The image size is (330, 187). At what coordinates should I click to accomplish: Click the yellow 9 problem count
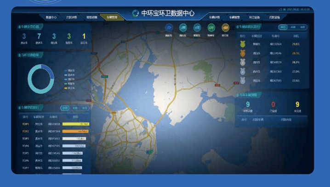(x=297, y=104)
